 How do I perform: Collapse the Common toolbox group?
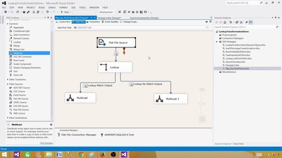coord(7,24)
